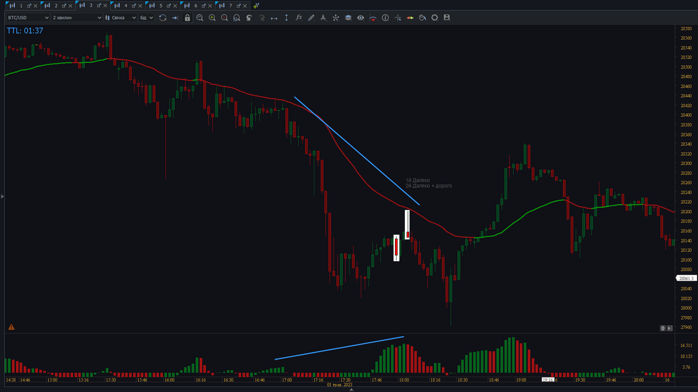Open the Свічка chart type dropdown
The width and height of the screenshot is (698, 392).
pos(121,18)
